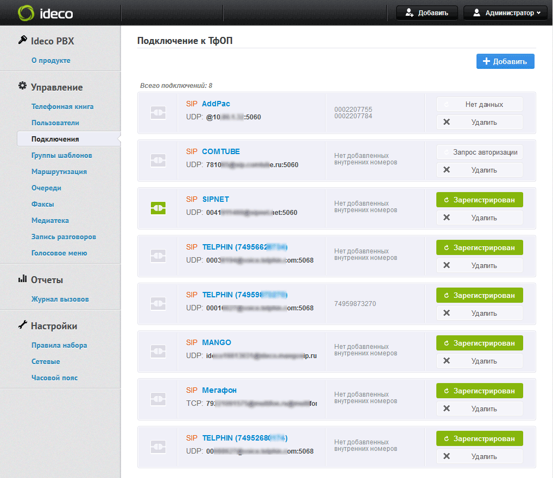Toggle the Мегафон connection plug icon
The image size is (553, 478).
158,399
